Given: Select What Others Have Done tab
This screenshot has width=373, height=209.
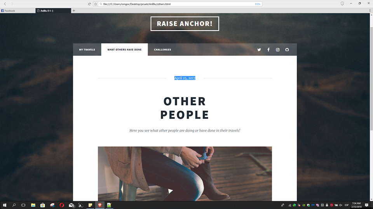Looking at the screenshot, I should [124, 50].
